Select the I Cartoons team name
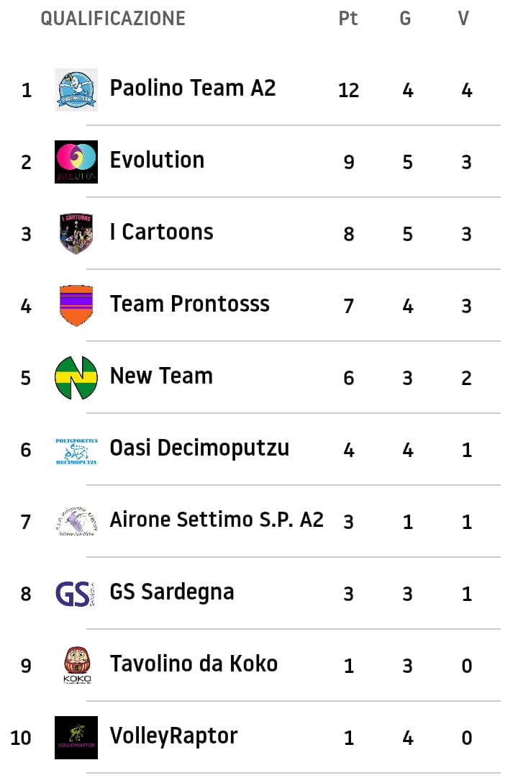The width and height of the screenshot is (518, 778). (x=161, y=232)
